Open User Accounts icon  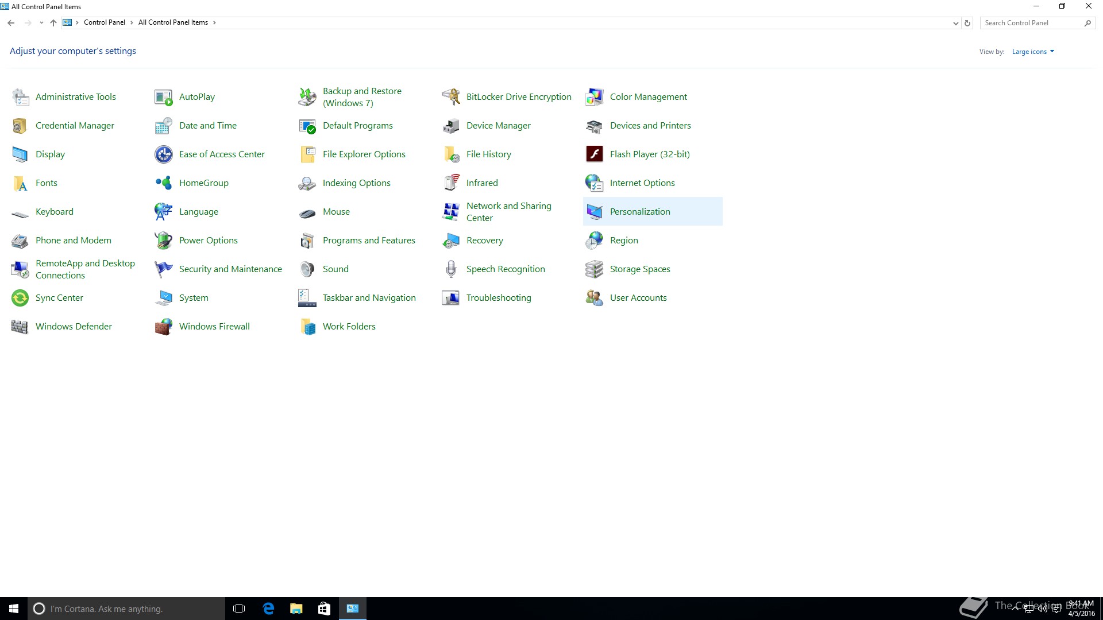595,298
